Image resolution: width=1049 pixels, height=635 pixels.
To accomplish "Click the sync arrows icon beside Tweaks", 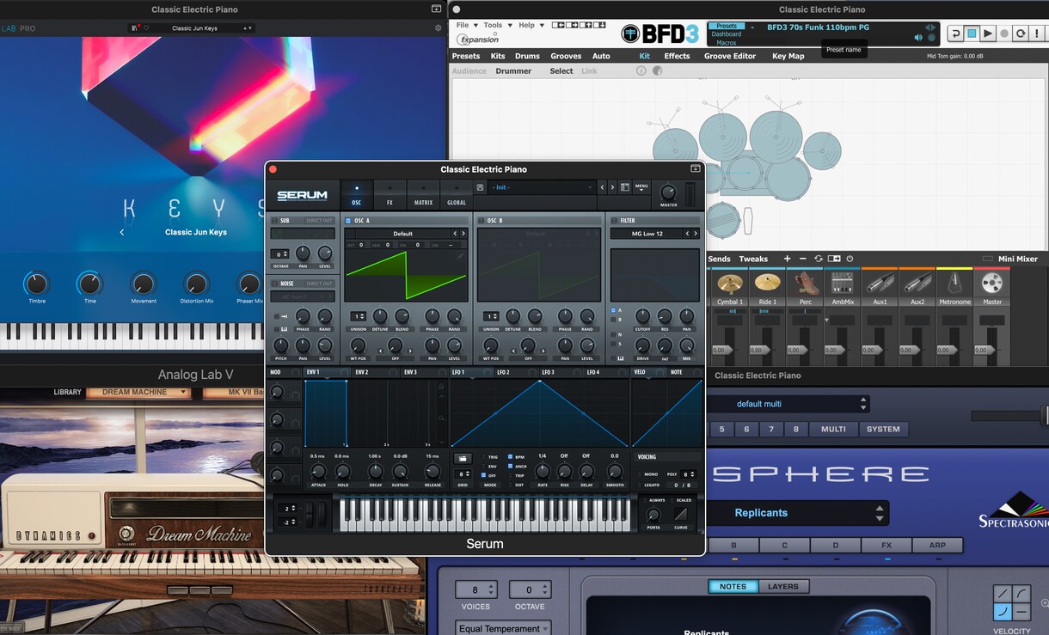I will coord(819,259).
